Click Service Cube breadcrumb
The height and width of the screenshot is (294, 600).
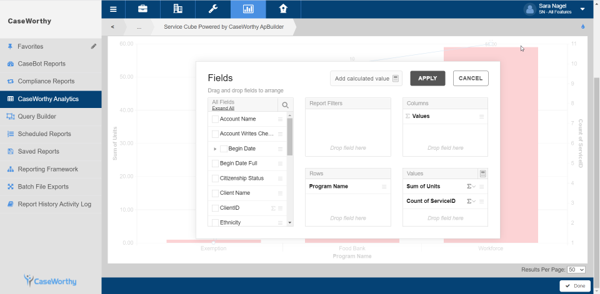(224, 27)
